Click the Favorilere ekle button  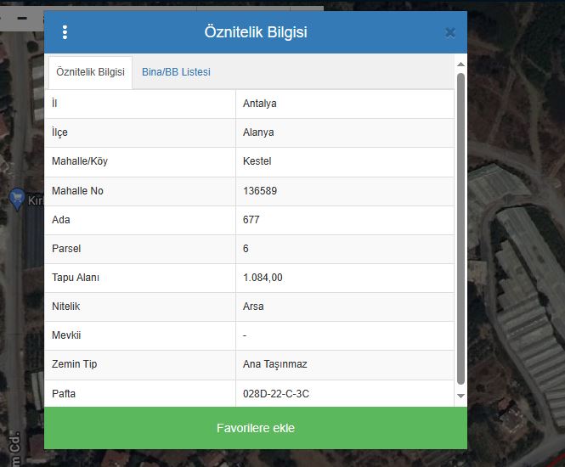click(x=256, y=428)
